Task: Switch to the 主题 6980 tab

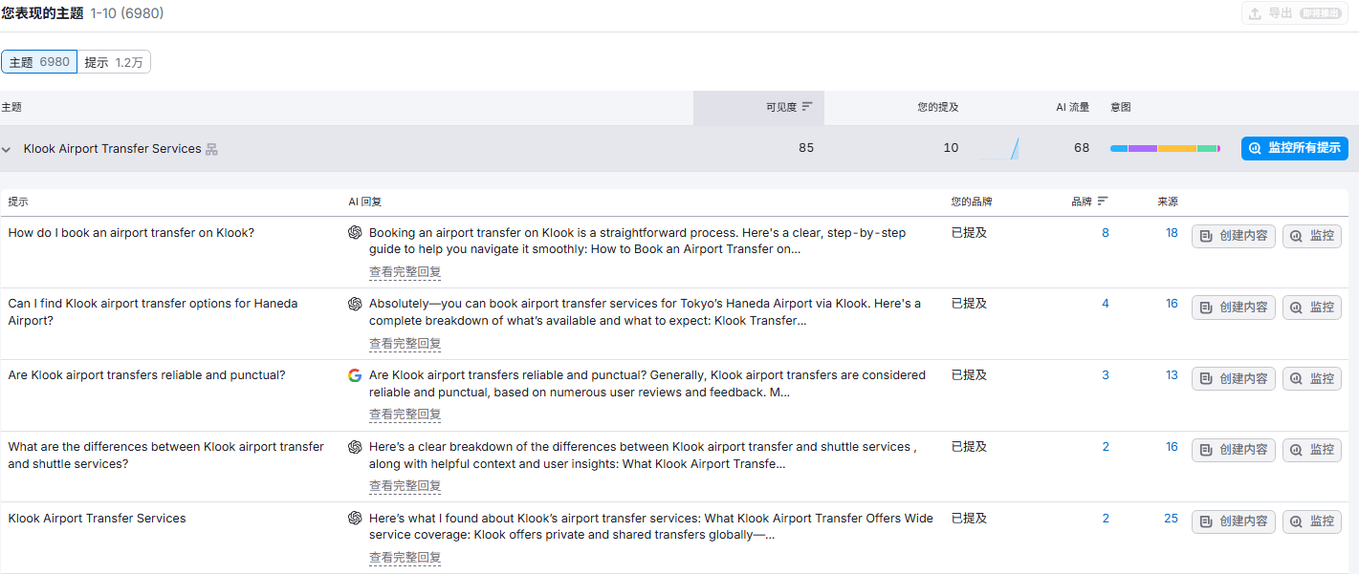Action: [39, 62]
